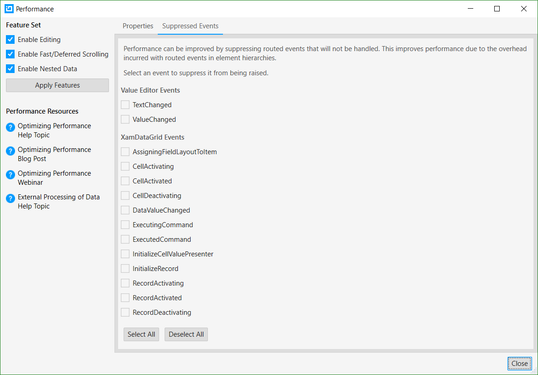
Task: Suppress the InitializeRecord event
Action: pyautogui.click(x=125, y=268)
